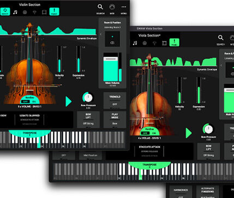Click the Violin Section preset title
Screen dimensions: 234x198
click(x=29, y=4)
